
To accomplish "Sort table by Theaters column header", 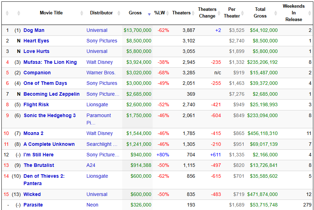I will (x=181, y=13).
